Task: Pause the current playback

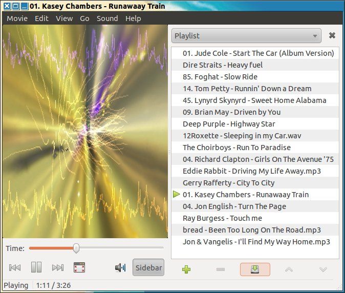Action: coord(36,267)
